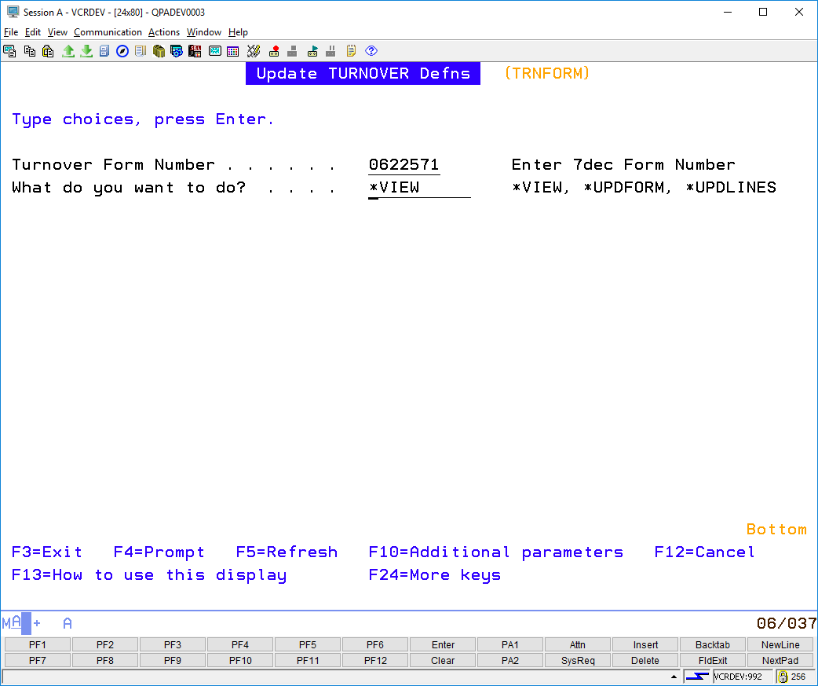Click the stop macro recording icon
818x686 pixels.
click(x=292, y=51)
